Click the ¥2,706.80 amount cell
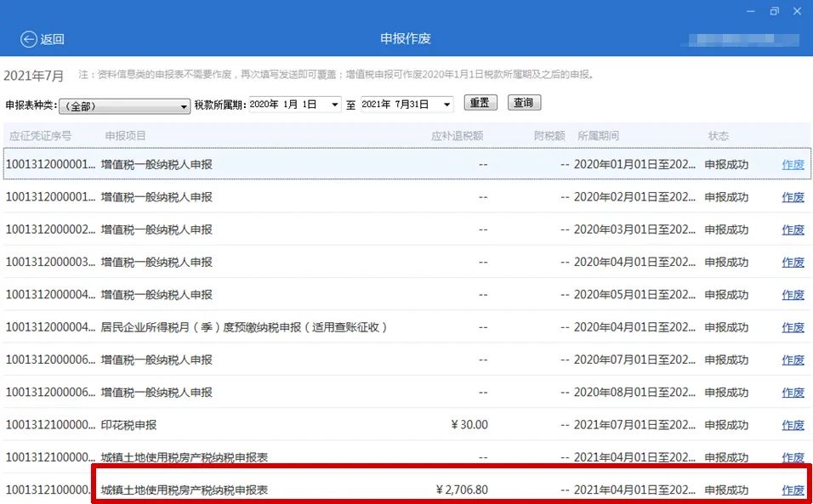This screenshot has height=504, width=813. coord(462,490)
